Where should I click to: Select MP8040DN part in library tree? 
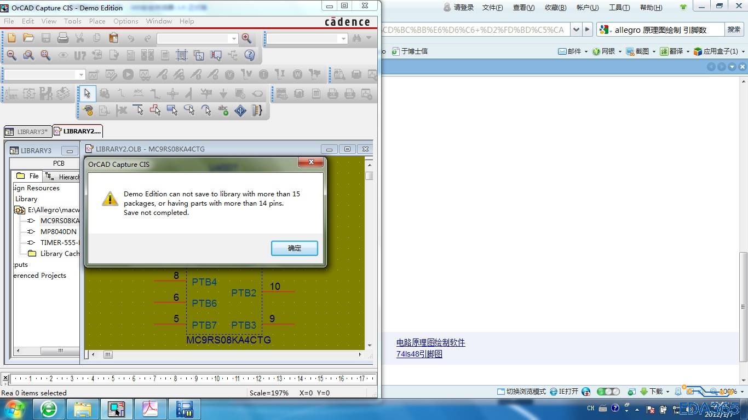pos(59,232)
